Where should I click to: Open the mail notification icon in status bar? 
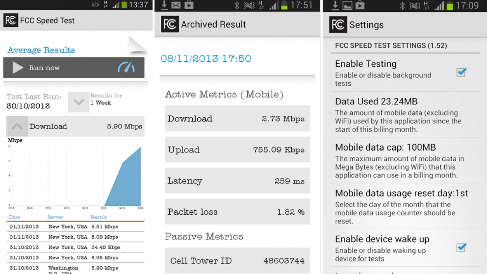176,5
